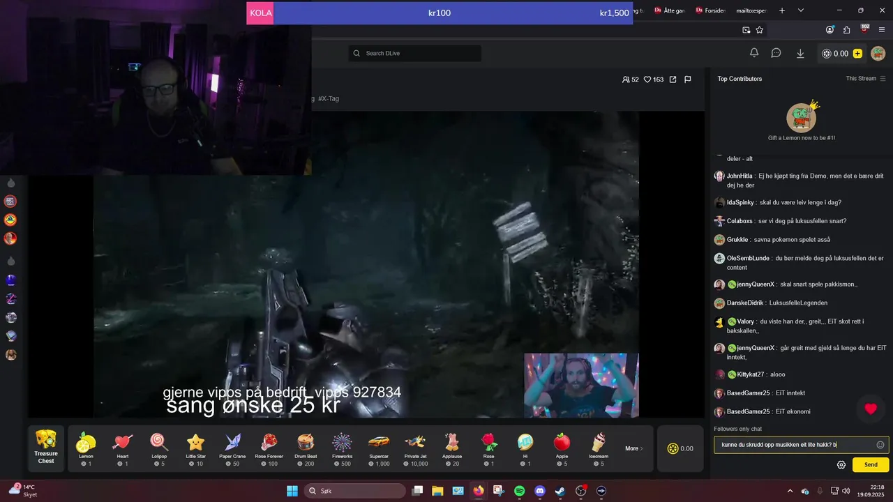
Task: Switch to the Forsiden browser tab
Action: pos(710,10)
